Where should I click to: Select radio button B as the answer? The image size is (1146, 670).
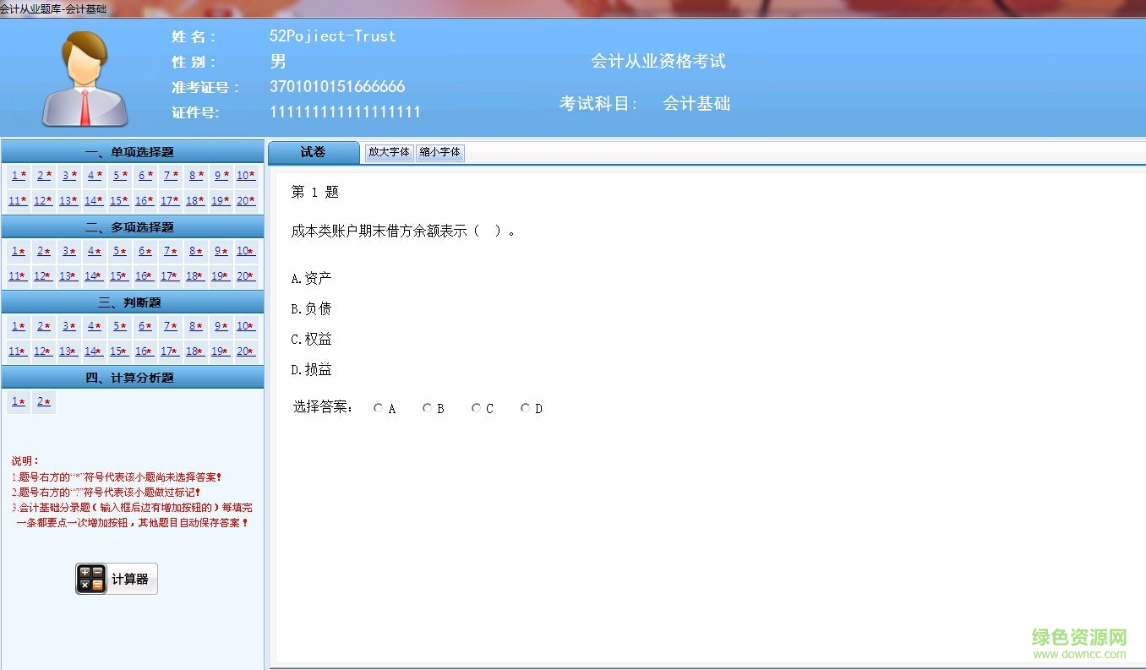click(x=427, y=407)
